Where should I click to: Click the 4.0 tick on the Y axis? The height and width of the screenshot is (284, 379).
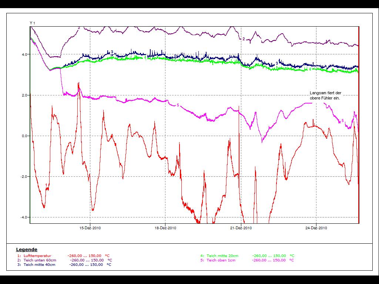(x=24, y=54)
